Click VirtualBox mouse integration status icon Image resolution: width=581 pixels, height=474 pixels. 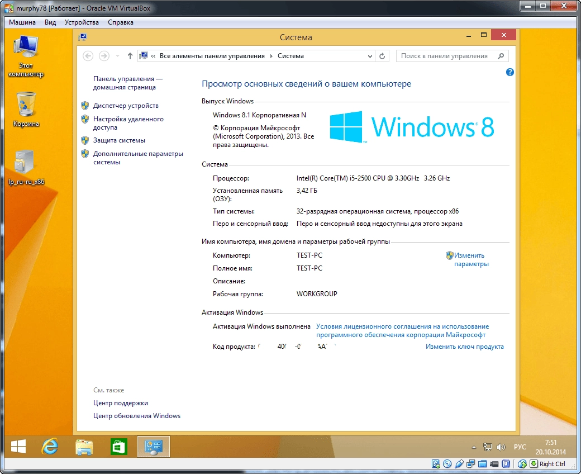pyautogui.click(x=522, y=463)
